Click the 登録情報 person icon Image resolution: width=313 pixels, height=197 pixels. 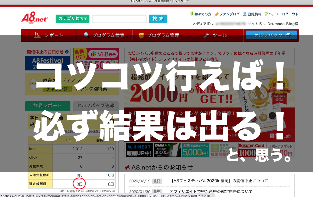(x=245, y=14)
